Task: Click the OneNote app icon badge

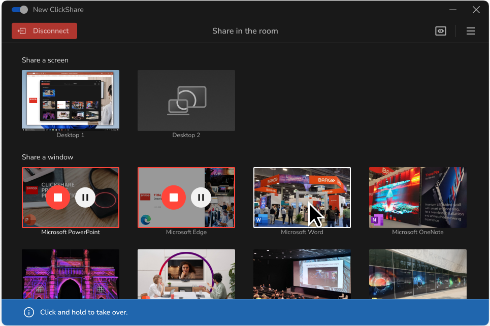Action: pos(377,220)
